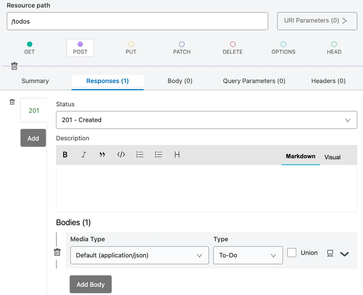
Task: Open the Status dropdown 201 - Created
Action: [206, 120]
